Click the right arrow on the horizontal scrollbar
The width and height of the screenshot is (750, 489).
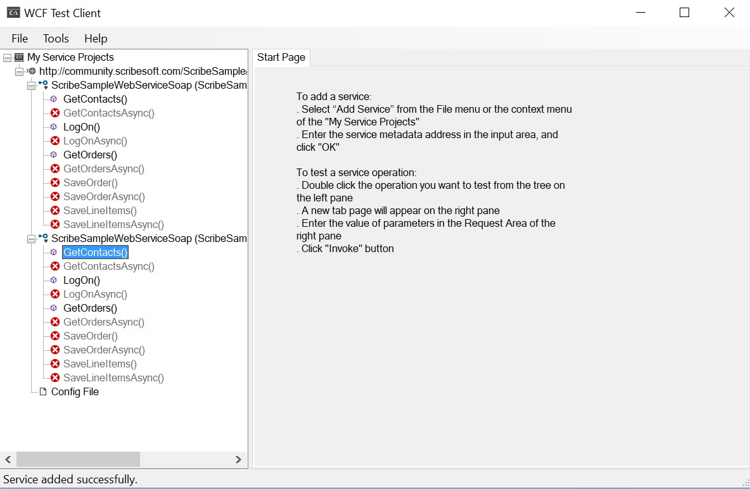point(239,459)
